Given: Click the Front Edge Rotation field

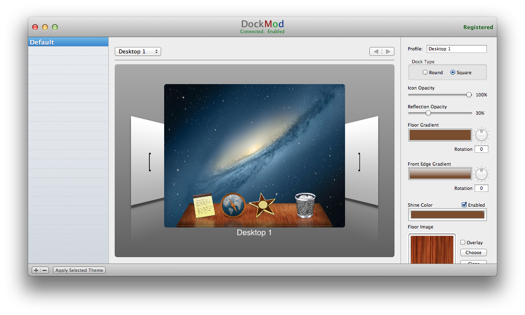Looking at the screenshot, I should click(x=481, y=188).
